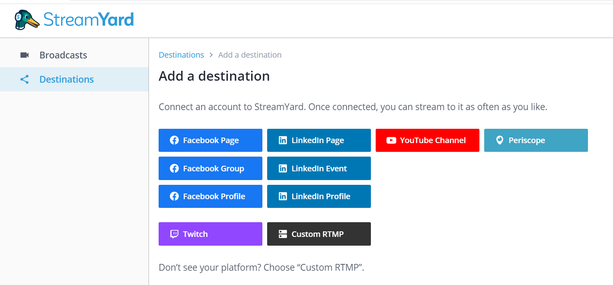Click the 'Don't see your platform?' note
The width and height of the screenshot is (613, 285).
(x=262, y=267)
